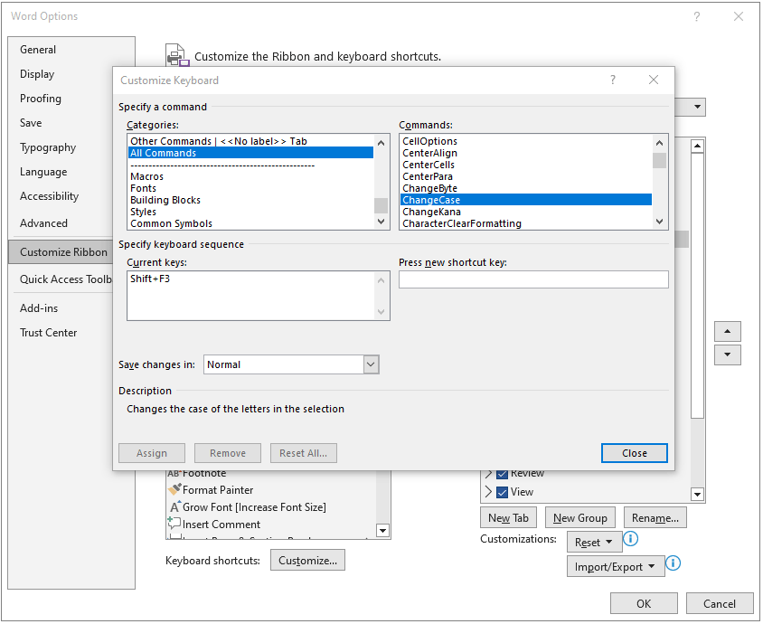The width and height of the screenshot is (763, 624).
Task: Click the Remove button
Action: coord(228,453)
